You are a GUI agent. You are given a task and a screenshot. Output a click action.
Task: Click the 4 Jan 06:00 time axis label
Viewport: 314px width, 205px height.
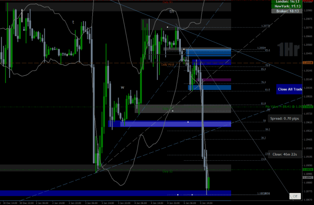141,203
